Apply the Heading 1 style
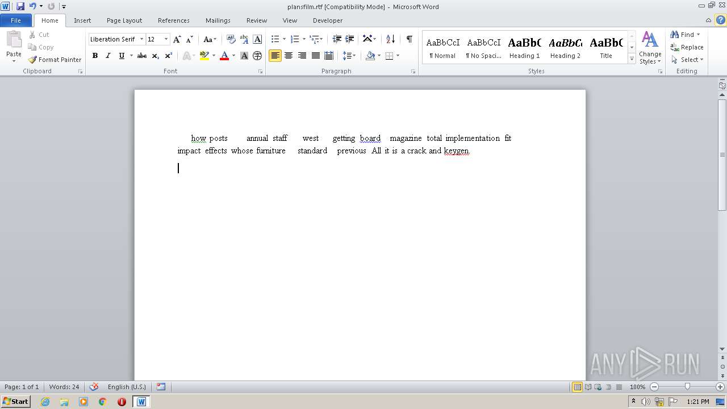The width and height of the screenshot is (727, 409). [524, 47]
